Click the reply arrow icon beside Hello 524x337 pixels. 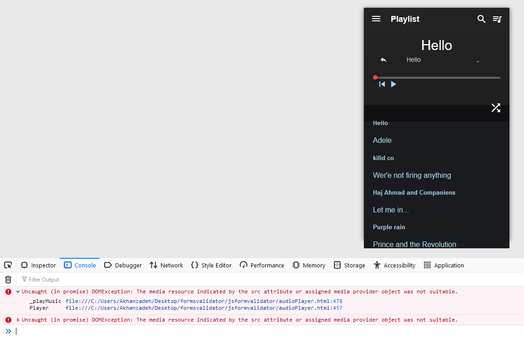pos(383,60)
